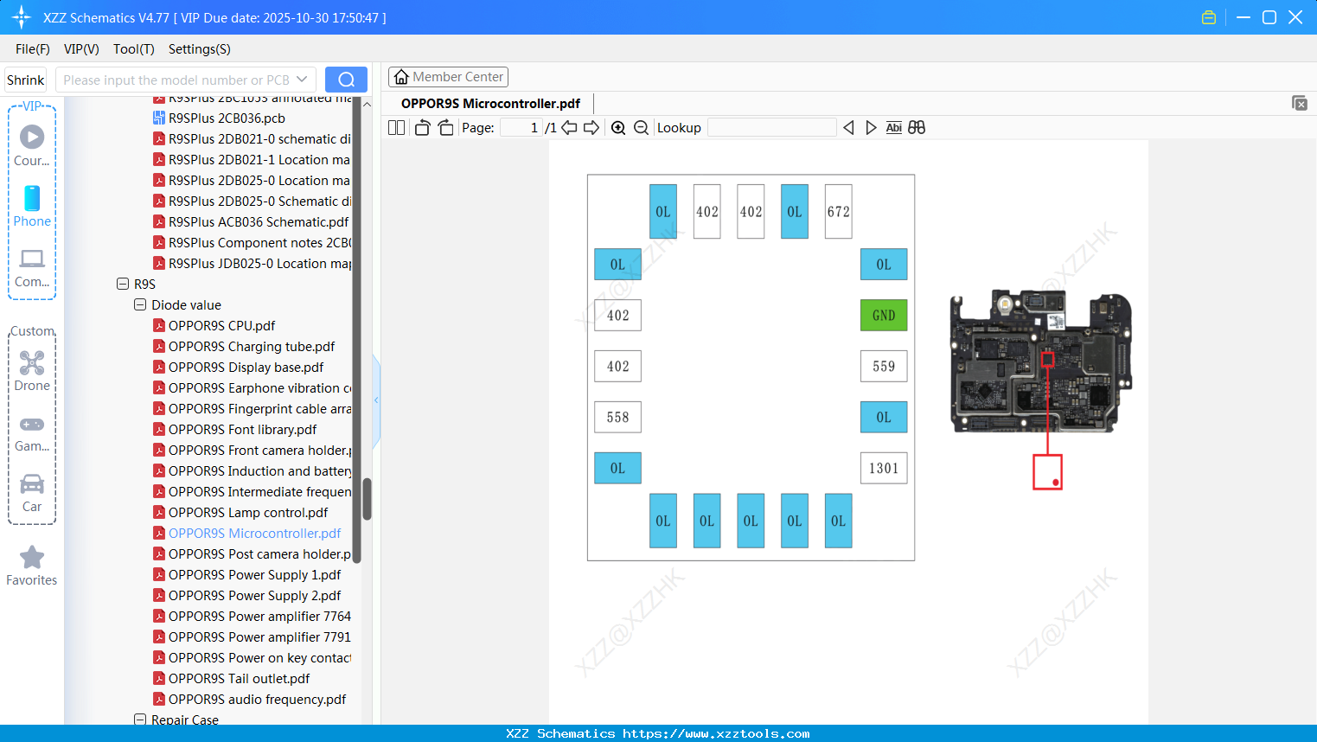Screen dimensions: 1317x742
Task: Open Member Center
Action: [448, 77]
